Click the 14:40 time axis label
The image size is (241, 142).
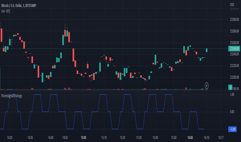point(51,138)
